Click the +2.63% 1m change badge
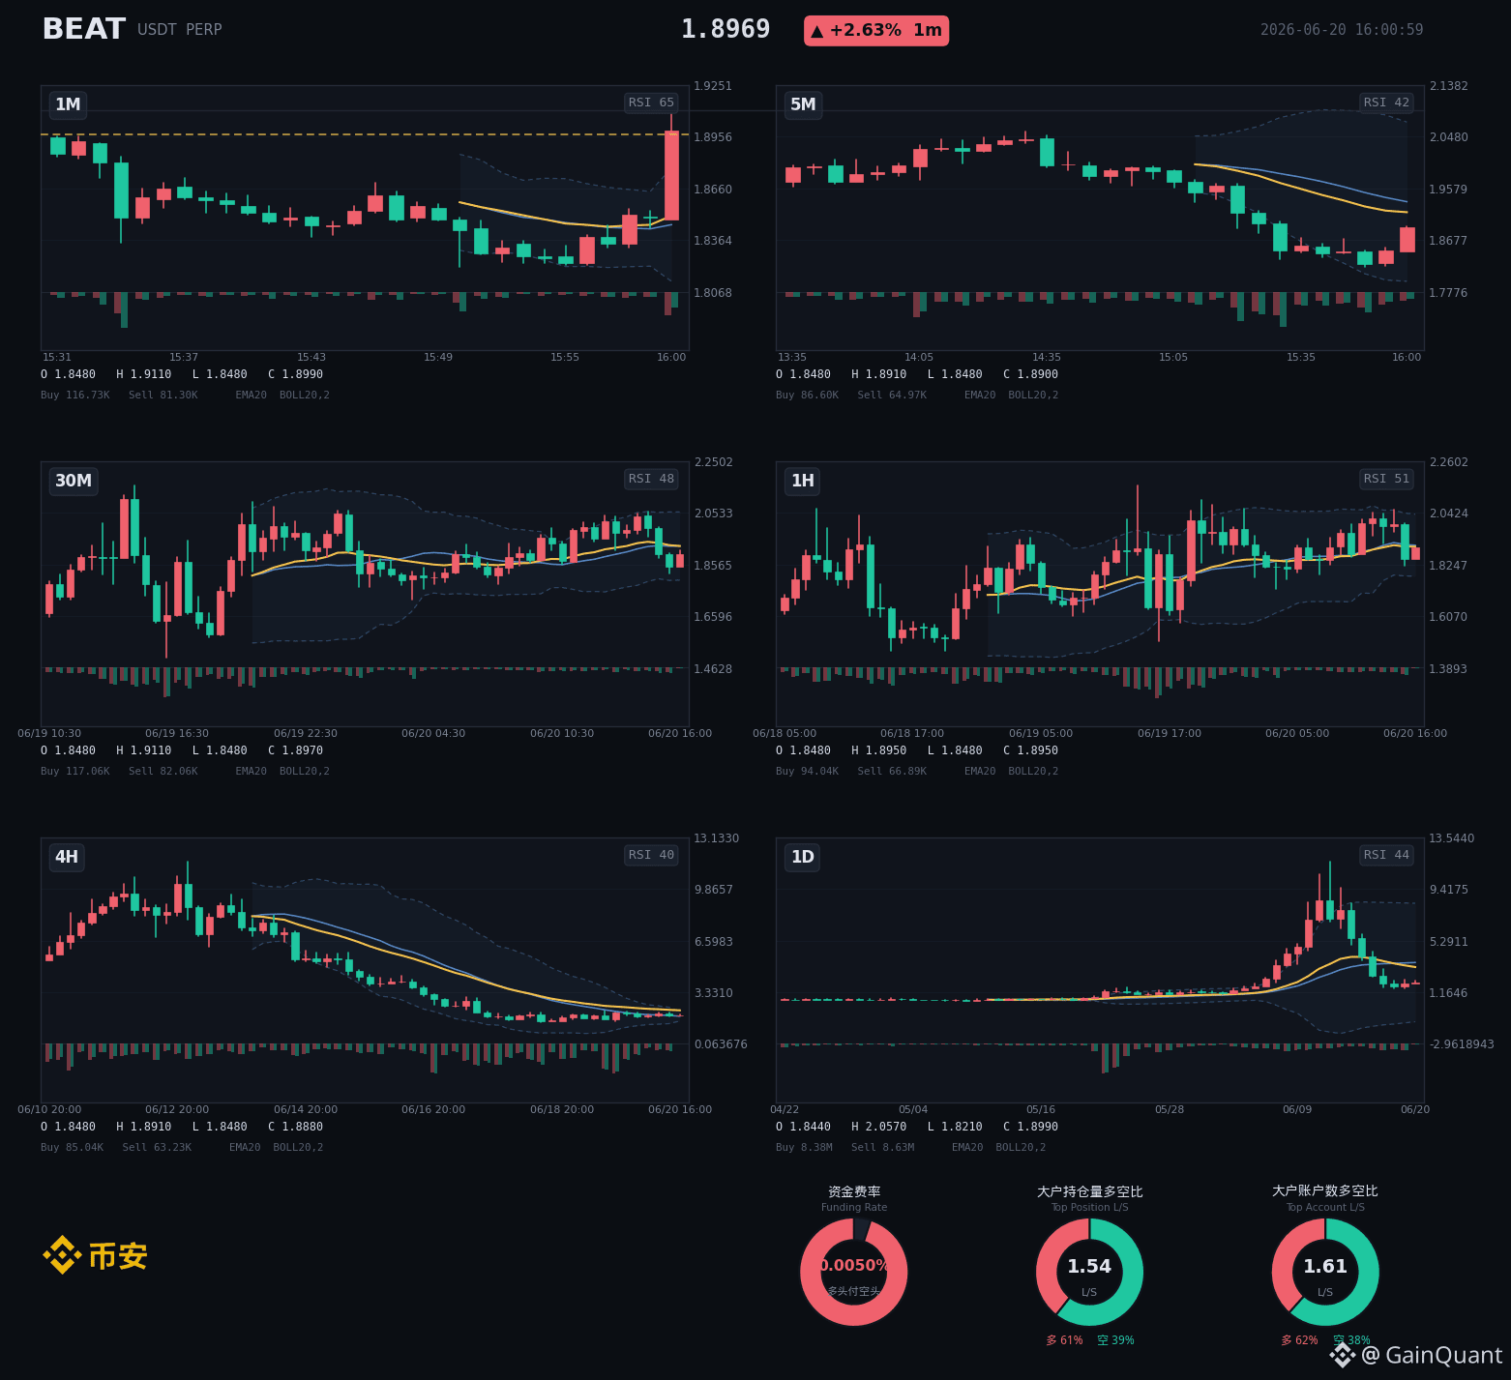1511x1380 pixels. point(876,31)
